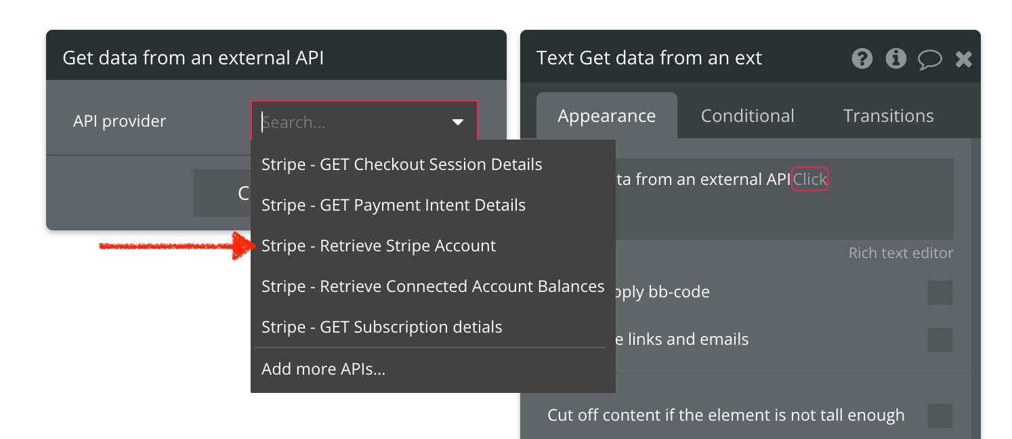Enable recognize links and emails checkbox

940,339
